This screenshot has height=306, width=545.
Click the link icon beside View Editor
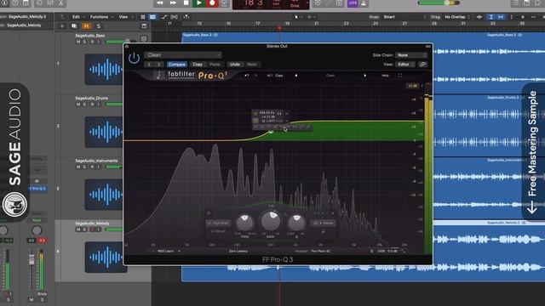click(x=422, y=65)
